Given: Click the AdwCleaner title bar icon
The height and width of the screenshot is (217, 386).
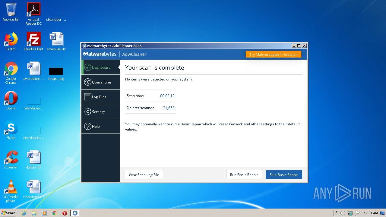Looking at the screenshot, I should [x=84, y=46].
